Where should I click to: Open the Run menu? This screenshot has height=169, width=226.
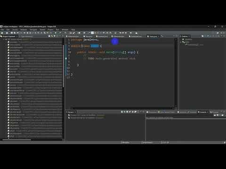point(57,30)
